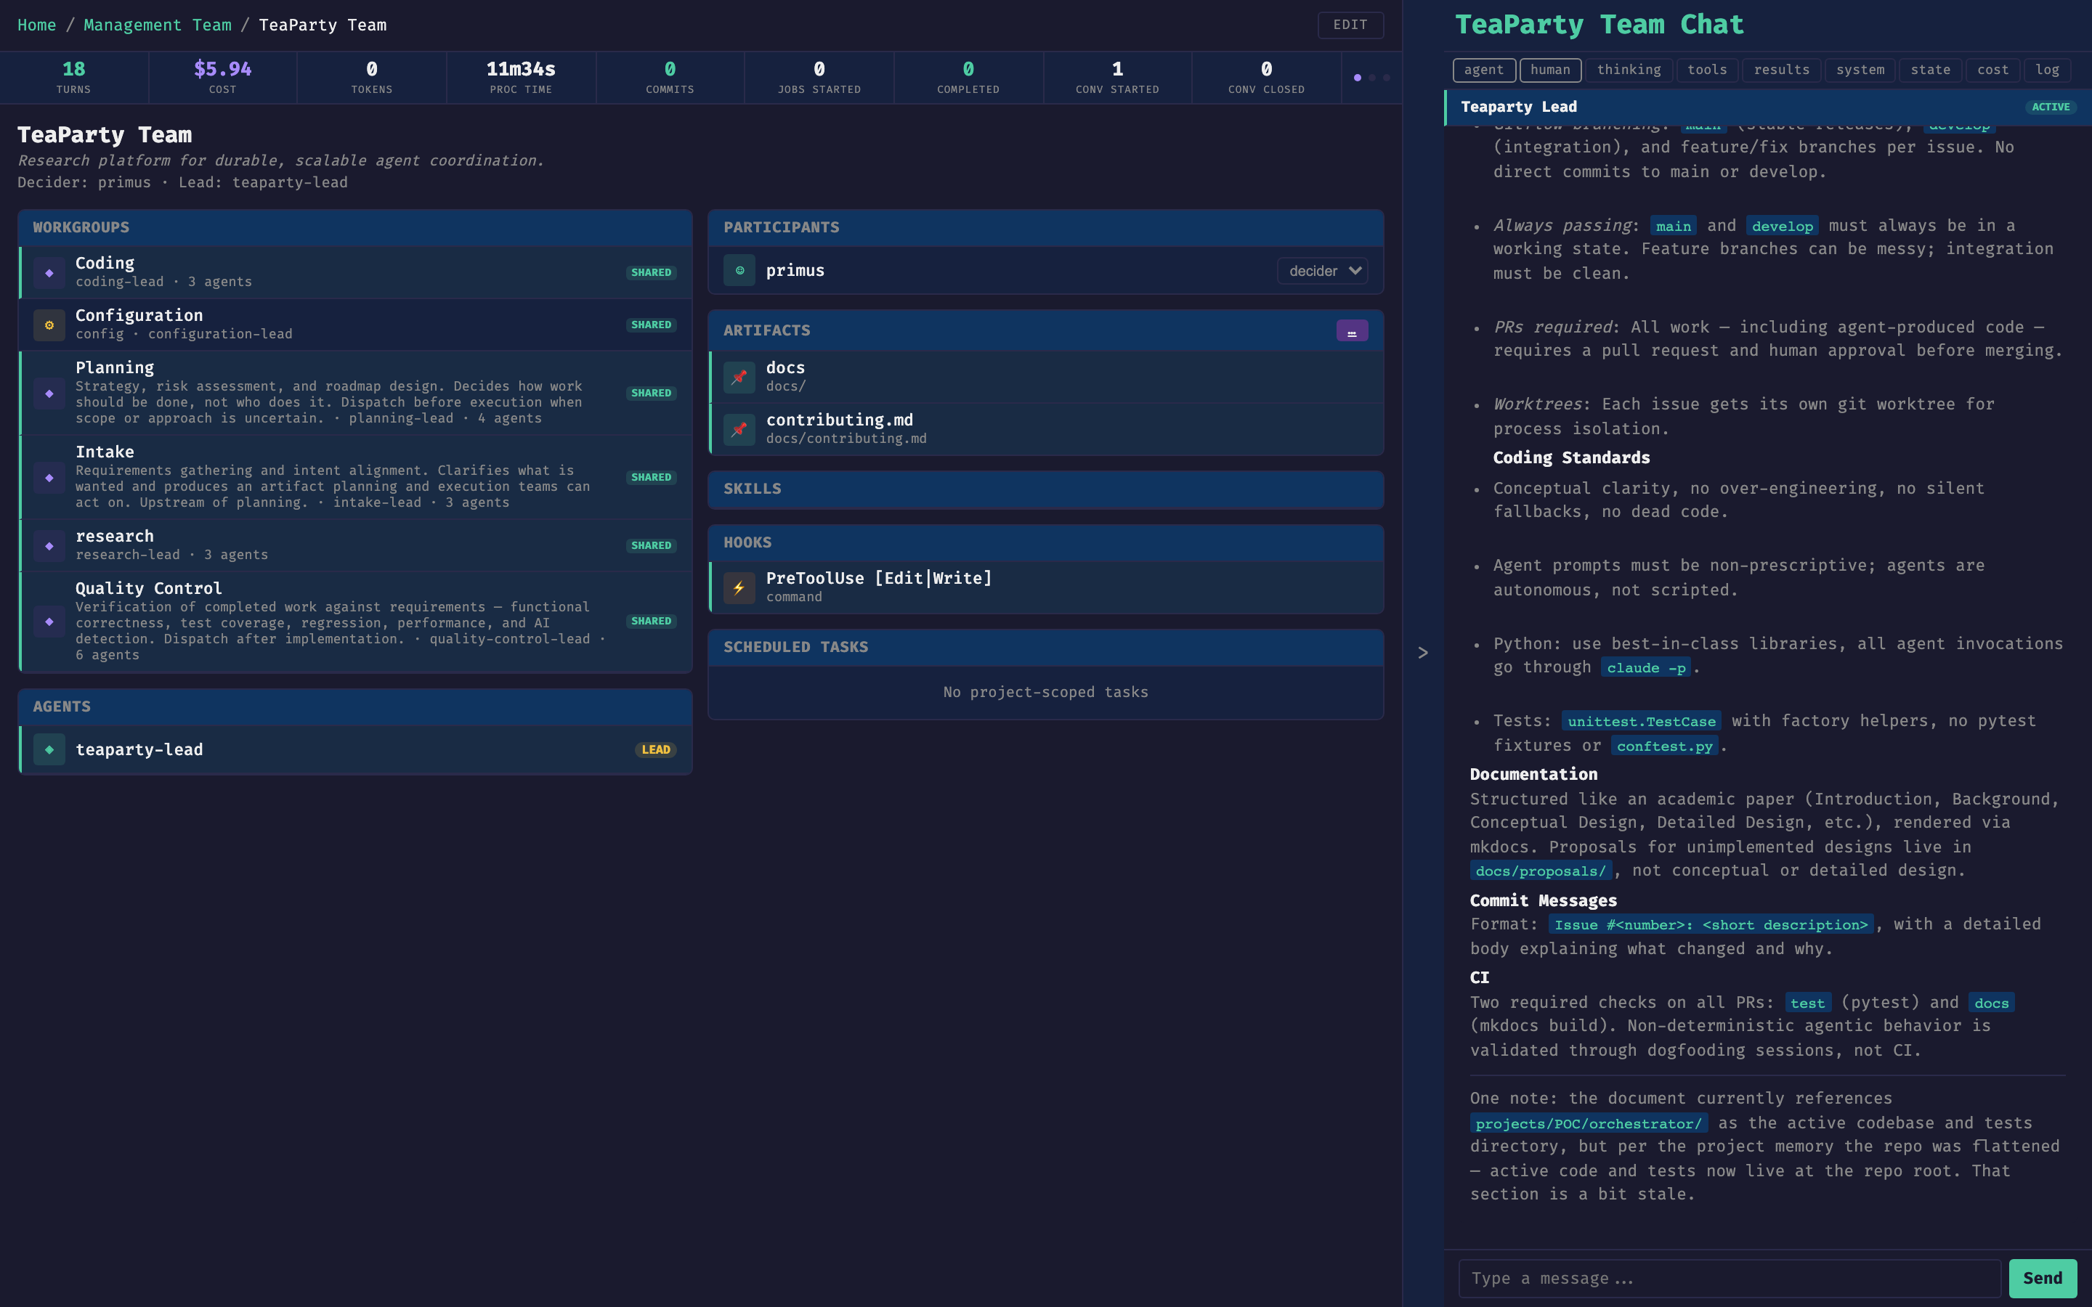
Task: Select the second stats pagination dot
Action: [1372, 78]
